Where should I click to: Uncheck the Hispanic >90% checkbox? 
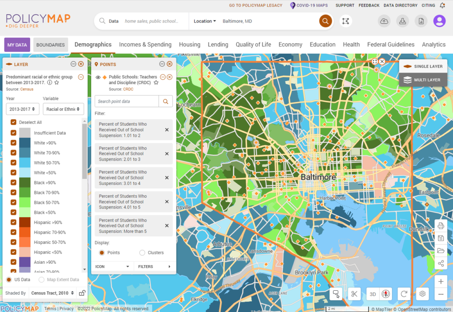(x=13, y=222)
